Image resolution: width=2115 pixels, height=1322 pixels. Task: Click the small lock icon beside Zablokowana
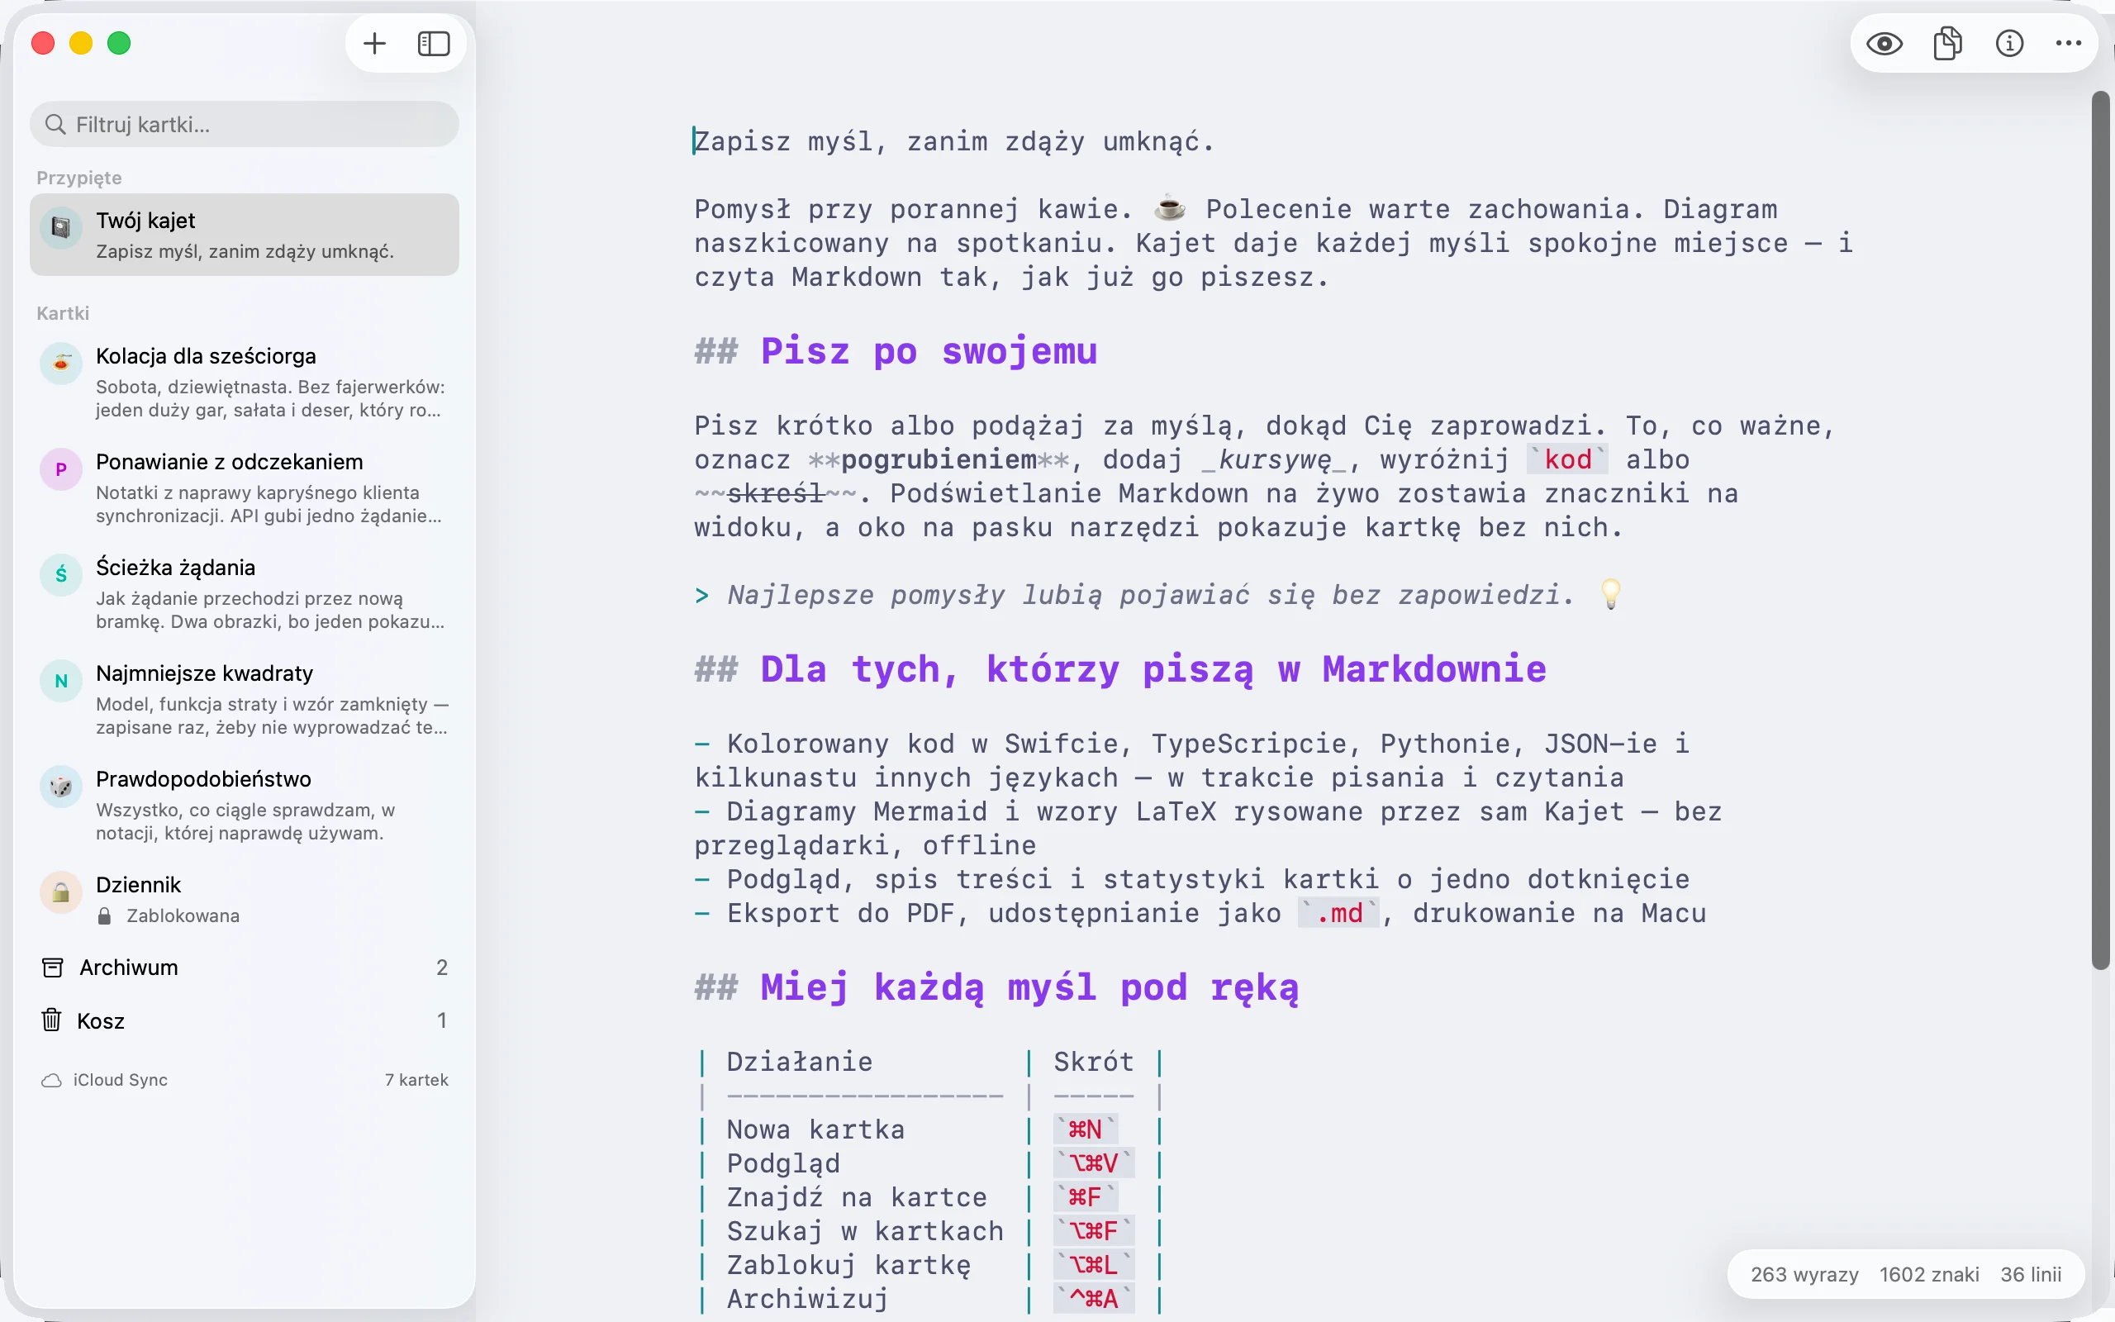105,915
